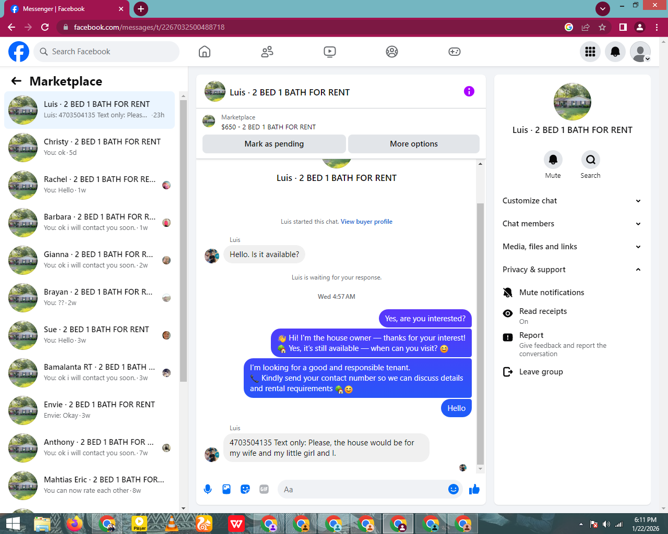Report the conversation
The image size is (668, 534).
tap(572, 344)
